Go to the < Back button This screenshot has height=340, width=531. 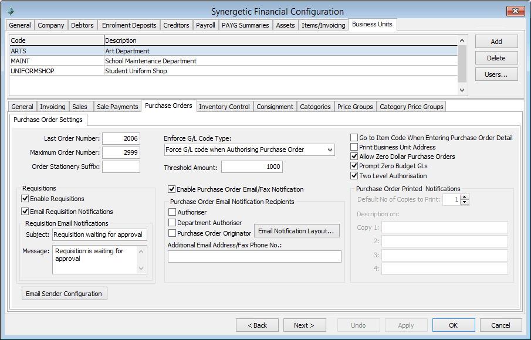point(258,325)
